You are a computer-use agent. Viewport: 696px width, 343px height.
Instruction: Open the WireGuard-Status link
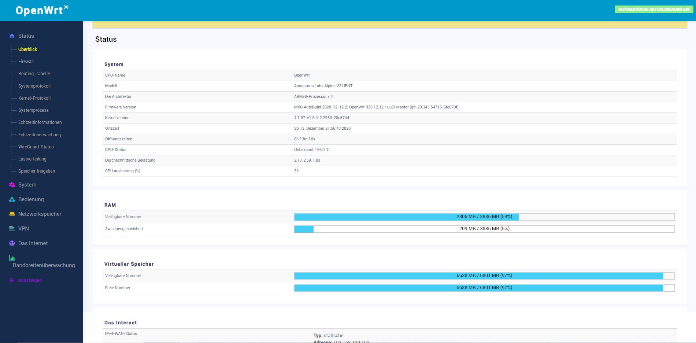tap(36, 147)
